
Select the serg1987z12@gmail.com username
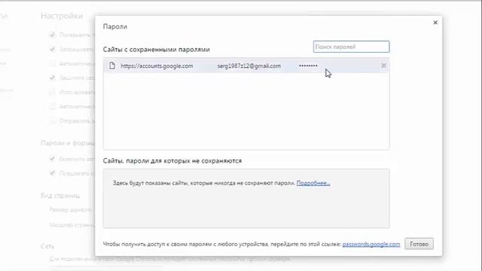click(249, 66)
